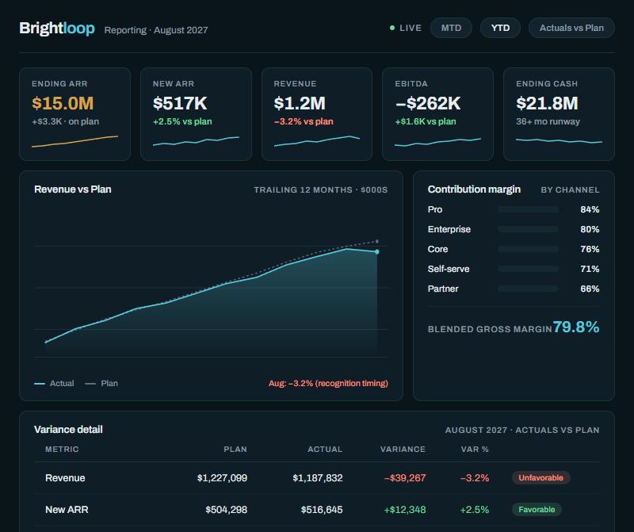Click the Revenue card sparkline
This screenshot has width=634, height=532.
(x=317, y=141)
